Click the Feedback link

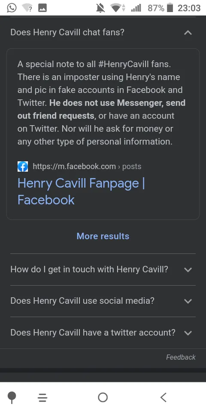(x=181, y=357)
